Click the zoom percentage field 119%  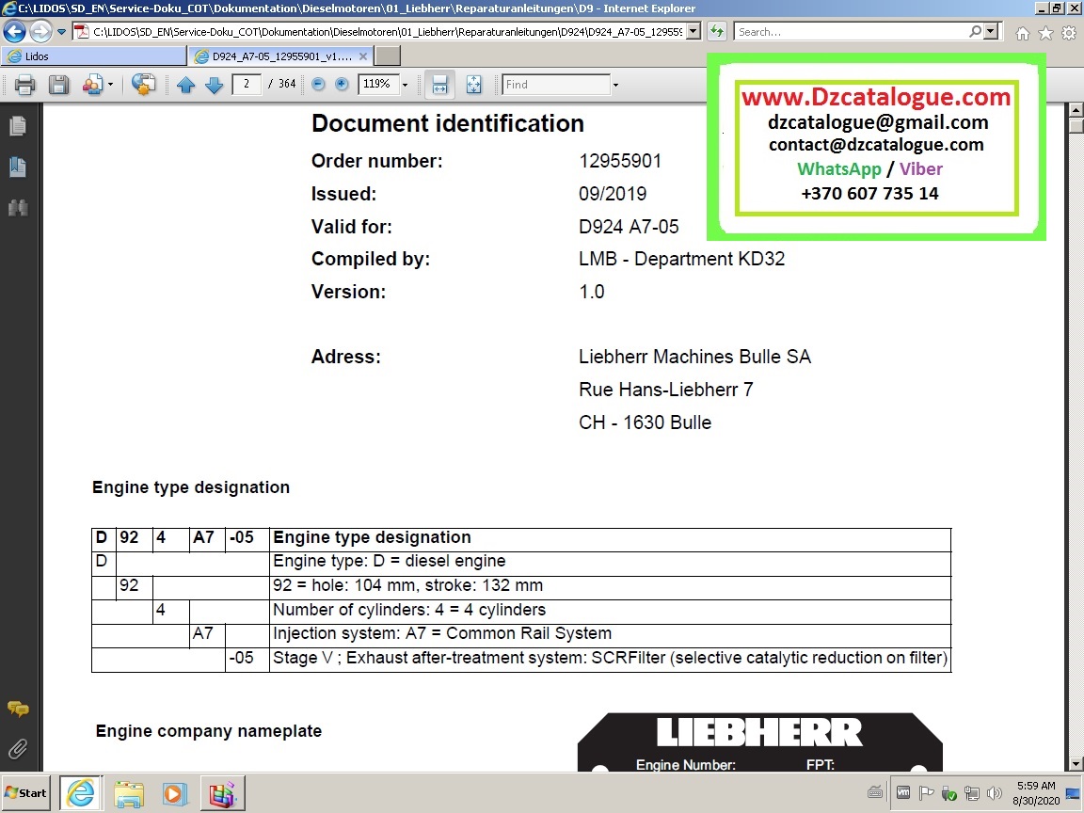[x=377, y=84]
